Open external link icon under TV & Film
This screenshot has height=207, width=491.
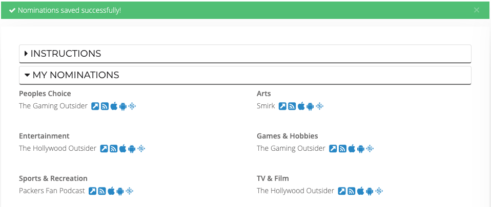(x=342, y=191)
